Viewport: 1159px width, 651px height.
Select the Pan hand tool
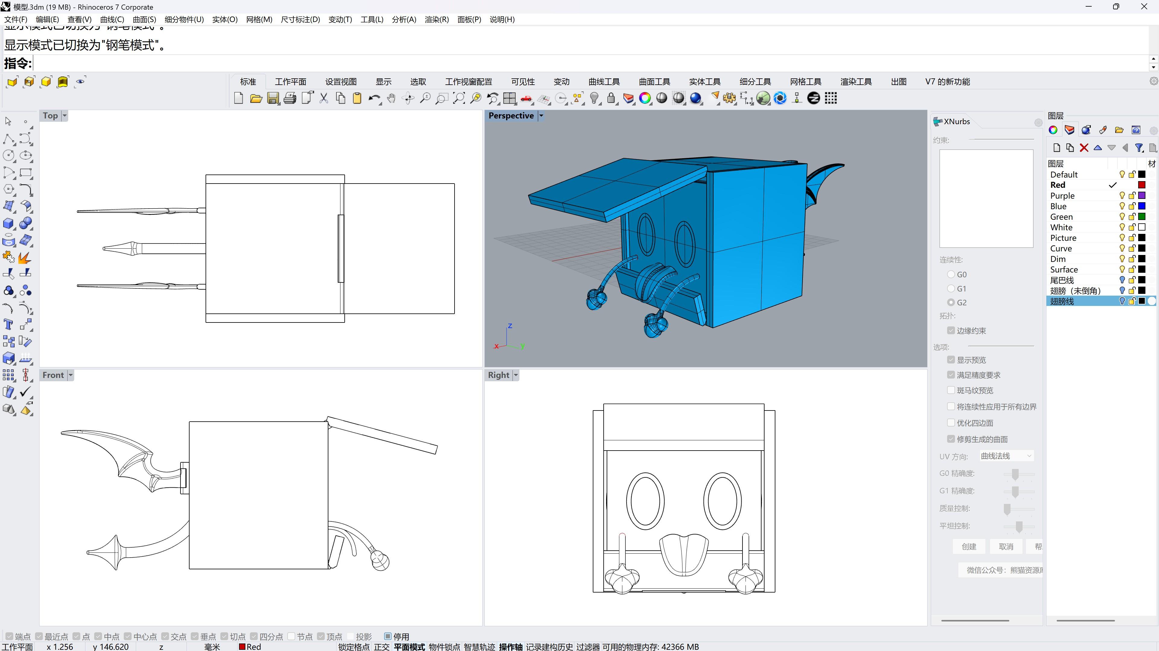click(391, 98)
